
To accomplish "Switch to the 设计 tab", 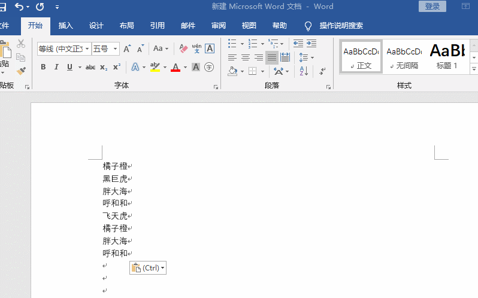I will coord(96,26).
